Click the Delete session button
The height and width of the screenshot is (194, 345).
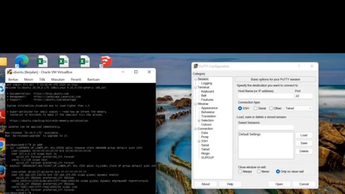(x=304, y=151)
